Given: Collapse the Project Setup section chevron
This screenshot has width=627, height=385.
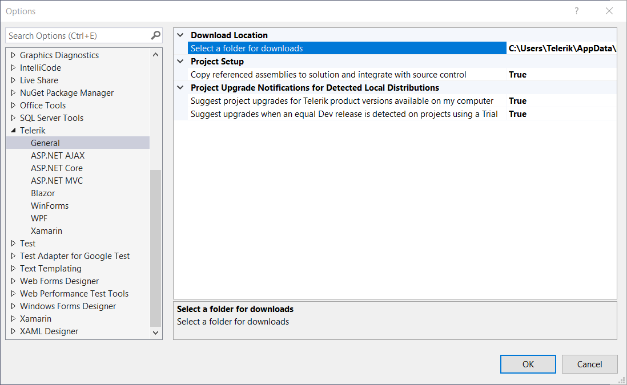Looking at the screenshot, I should click(x=180, y=61).
